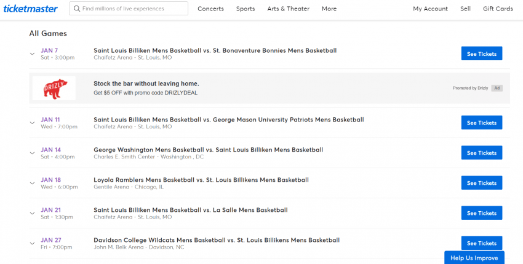Focus the Find millions of live experiences field

[129, 9]
